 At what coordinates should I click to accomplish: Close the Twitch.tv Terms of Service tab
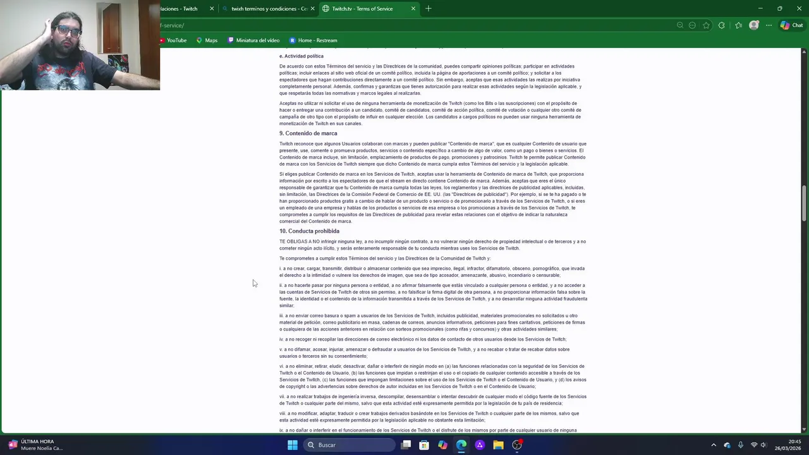413,8
